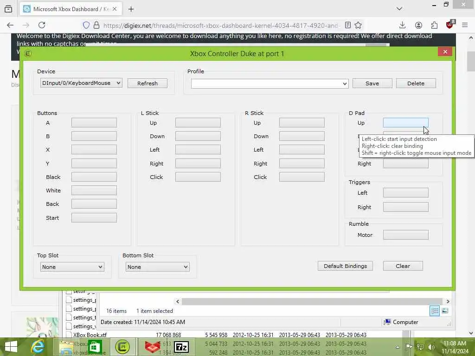
Task: Bind the B button field
Action: [94, 136]
